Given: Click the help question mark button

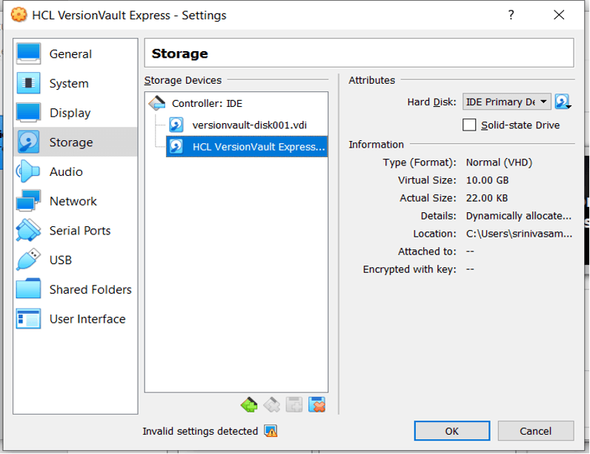Looking at the screenshot, I should point(511,15).
